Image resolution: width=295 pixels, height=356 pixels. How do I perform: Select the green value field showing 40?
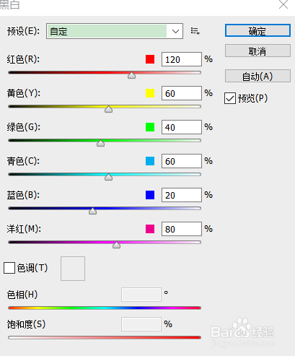(x=182, y=127)
